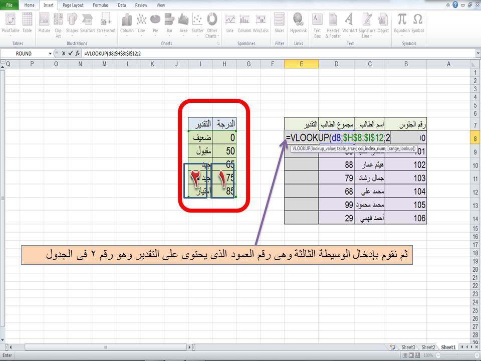
Task: Open Header & Footer editing
Action: pyautogui.click(x=333, y=25)
